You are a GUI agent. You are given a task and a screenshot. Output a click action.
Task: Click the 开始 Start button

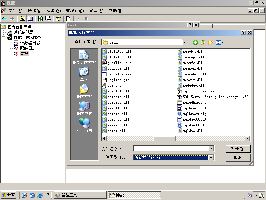9,195
